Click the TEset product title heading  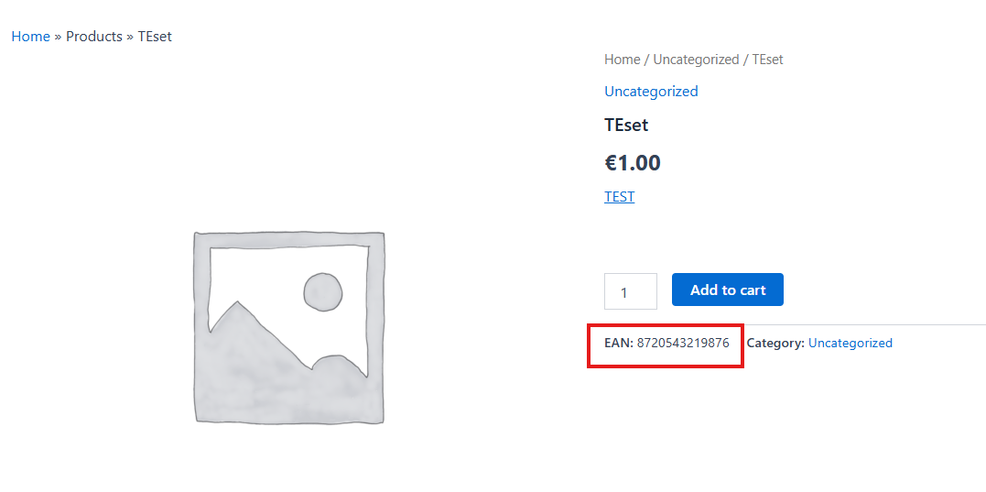(x=626, y=125)
